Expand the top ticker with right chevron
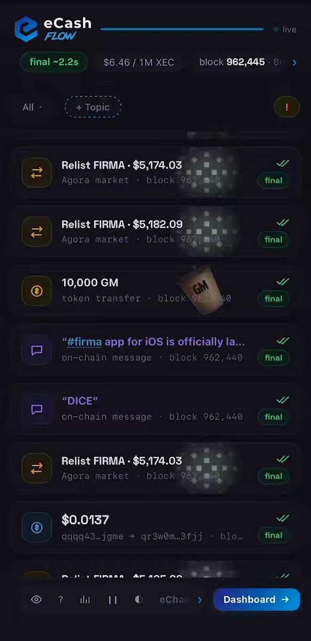Image resolution: width=311 pixels, height=641 pixels. 294,62
